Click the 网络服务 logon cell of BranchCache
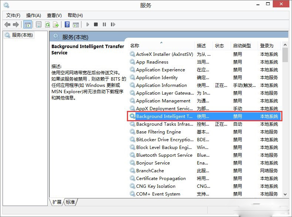The width and height of the screenshot is (292, 217). (269, 171)
